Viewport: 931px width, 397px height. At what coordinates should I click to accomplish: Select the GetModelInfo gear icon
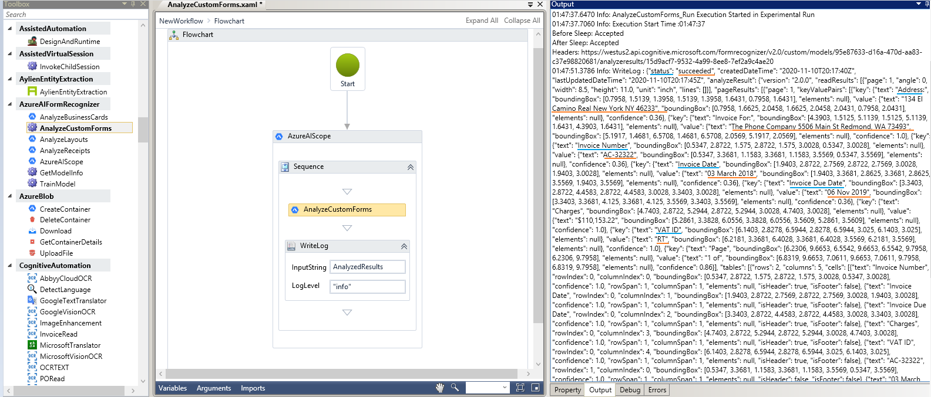coord(32,172)
